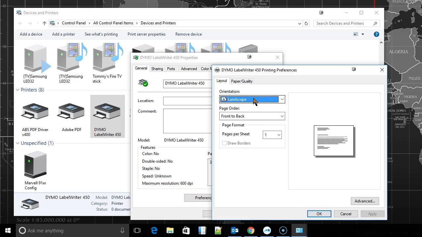The image size is (422, 237).
Task: Expand the chevron after Control Panel breadcrumb
Action: tap(89, 23)
